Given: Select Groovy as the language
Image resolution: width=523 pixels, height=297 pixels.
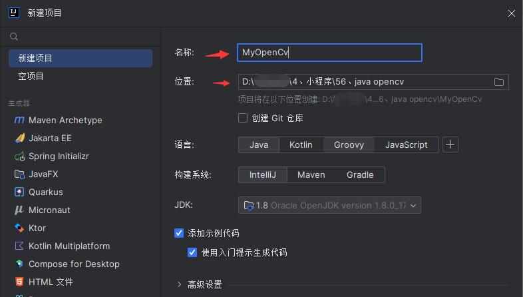Looking at the screenshot, I should (x=349, y=145).
